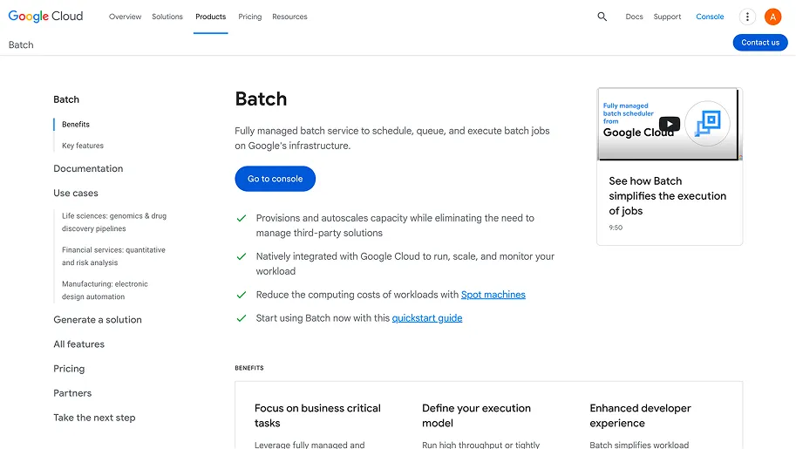Open the three-dot more options menu

tap(747, 17)
